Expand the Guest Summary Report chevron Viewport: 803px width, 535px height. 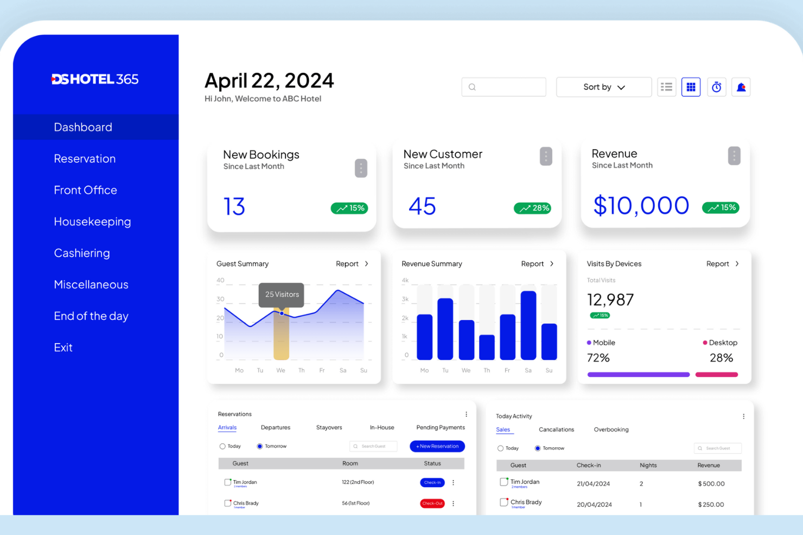pos(367,263)
